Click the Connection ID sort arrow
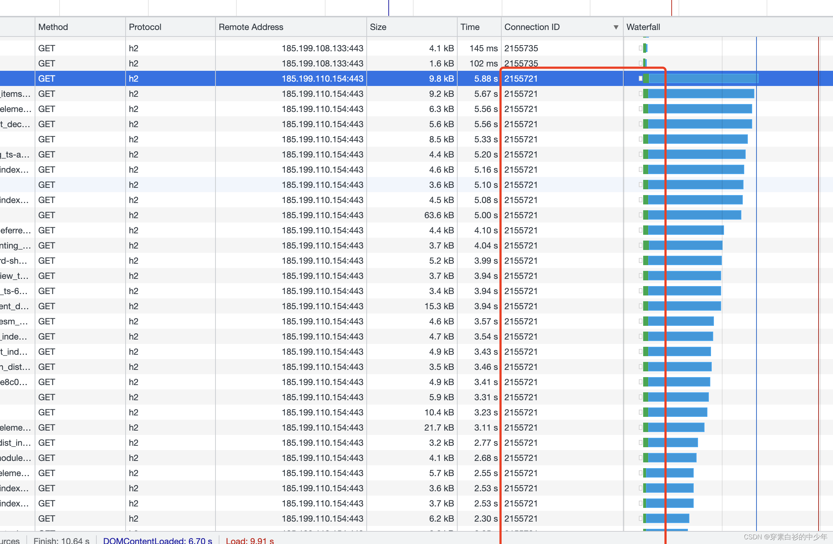This screenshot has width=833, height=544. click(616, 27)
